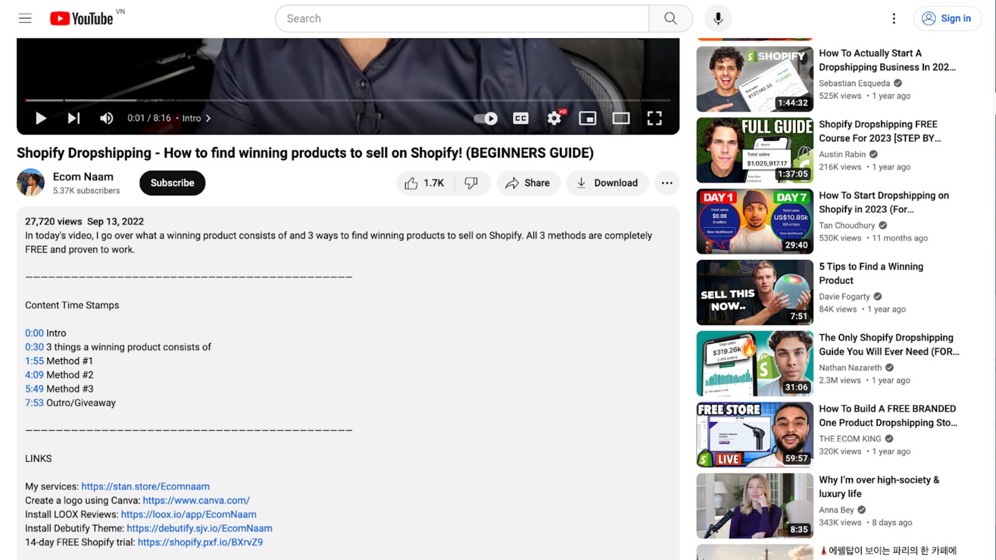Open the three-dot settings menu in header
Screen dimensions: 996x560
[894, 19]
